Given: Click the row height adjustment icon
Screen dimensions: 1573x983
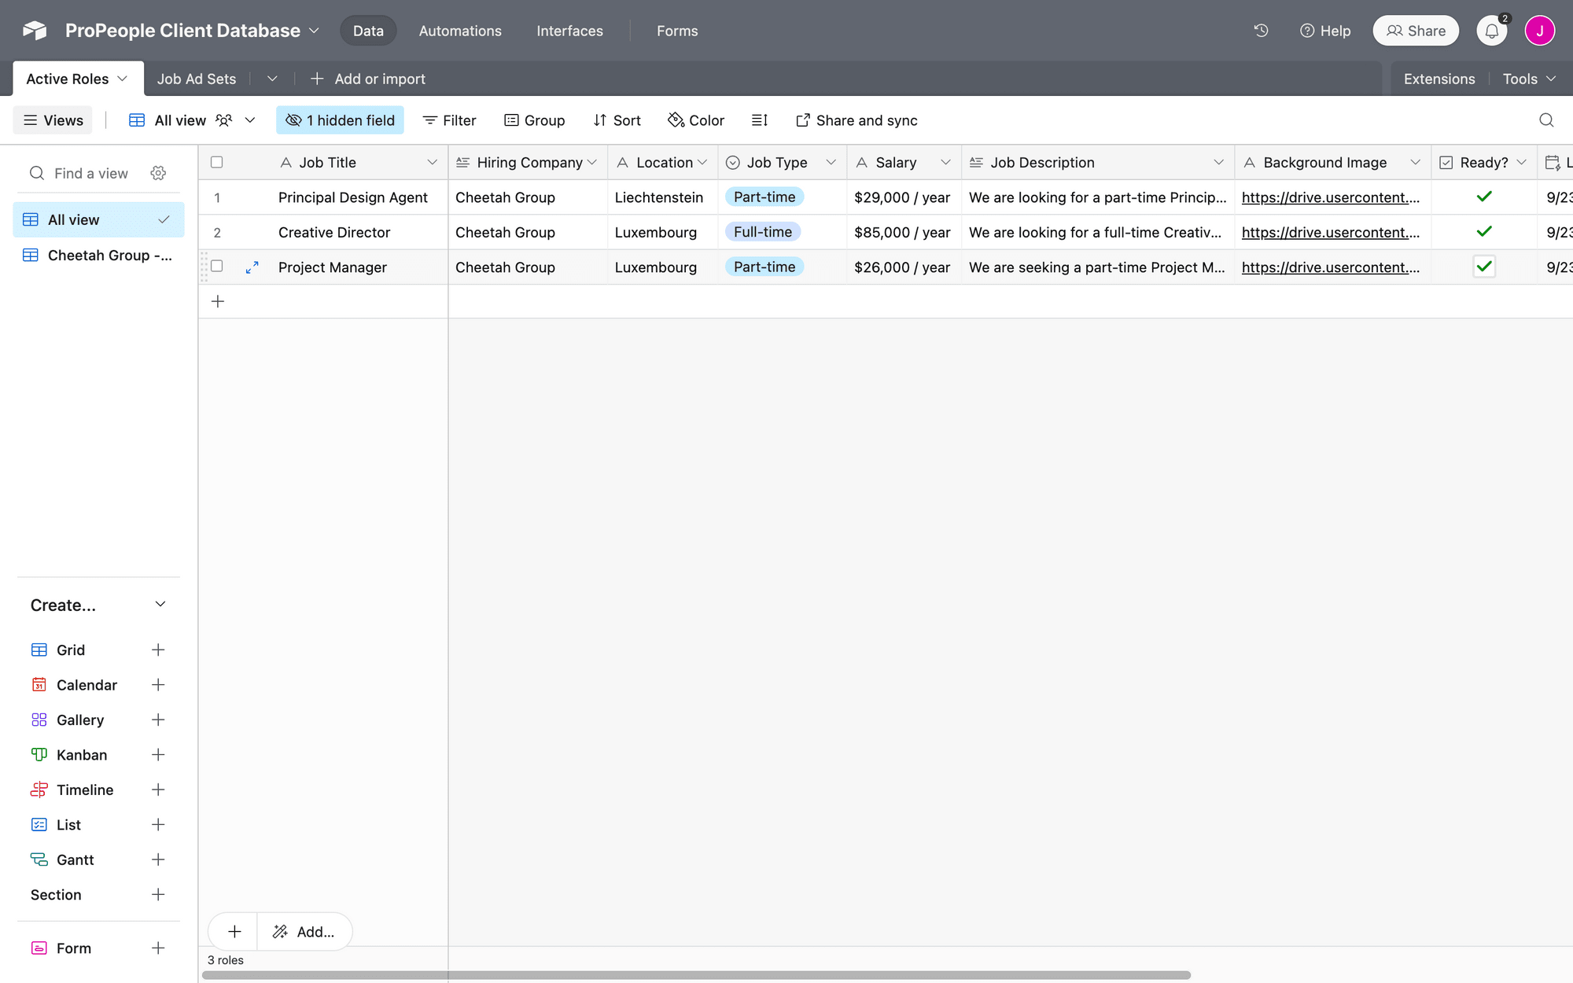Looking at the screenshot, I should pyautogui.click(x=759, y=120).
